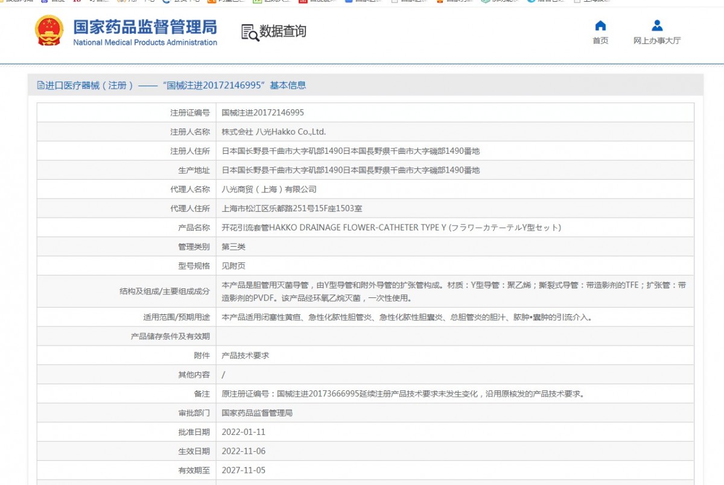
Task: Click the 结构及组成/主要组成成分 label
Action: click(x=165, y=291)
